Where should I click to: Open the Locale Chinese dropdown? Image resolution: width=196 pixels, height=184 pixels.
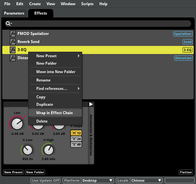tap(146, 180)
